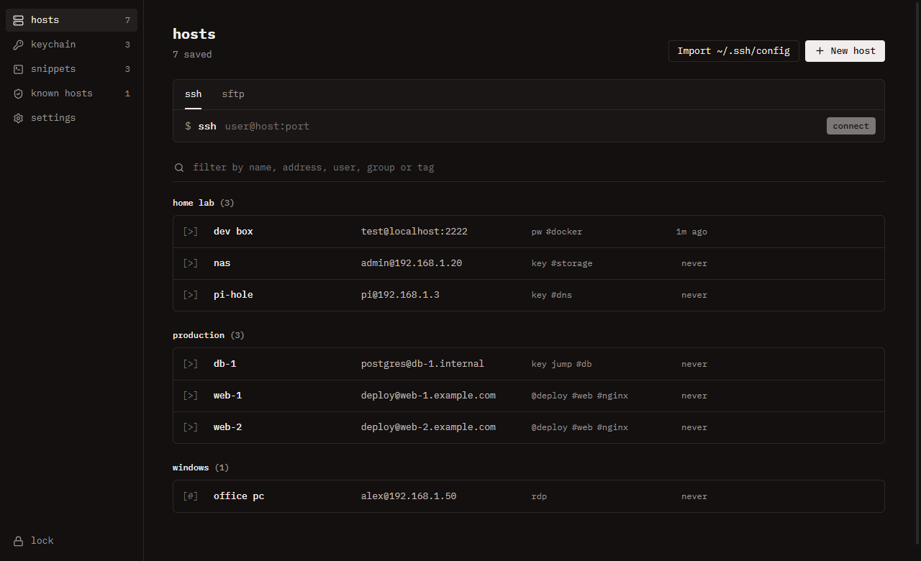Click the "1m ago" last-connected time
This screenshot has height=561, width=921.
click(691, 232)
